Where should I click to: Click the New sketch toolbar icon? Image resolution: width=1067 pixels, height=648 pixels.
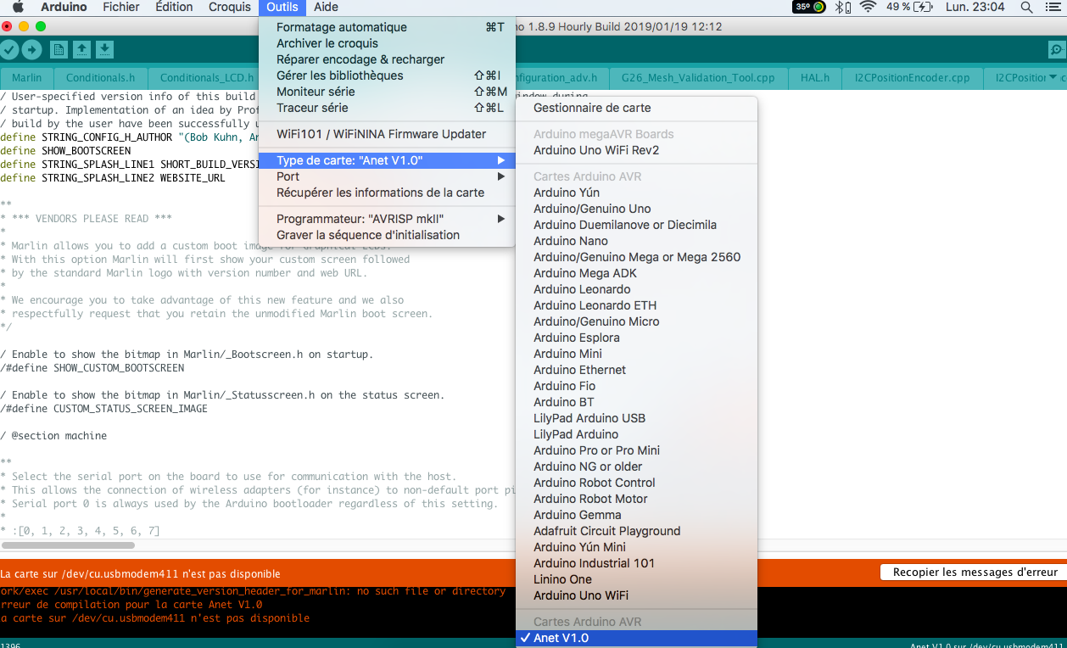(59, 50)
